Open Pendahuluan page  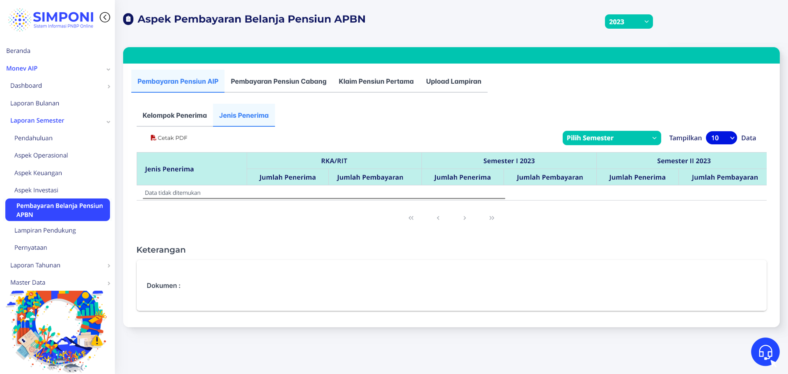34,138
